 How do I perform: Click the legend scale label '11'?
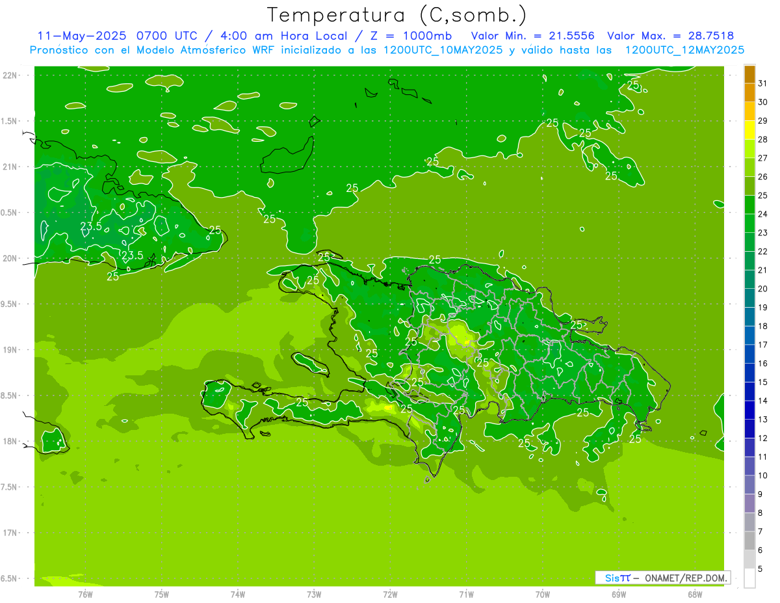click(763, 457)
